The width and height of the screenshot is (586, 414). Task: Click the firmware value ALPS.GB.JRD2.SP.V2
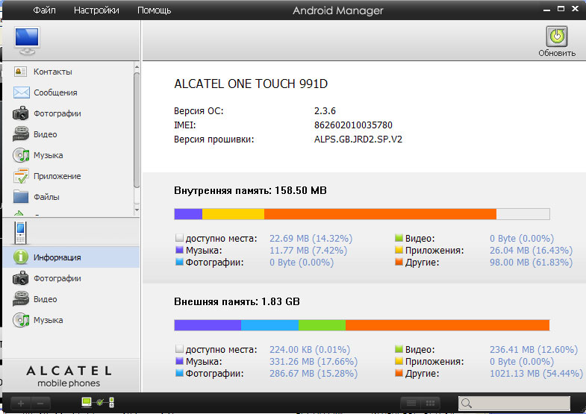click(x=358, y=139)
